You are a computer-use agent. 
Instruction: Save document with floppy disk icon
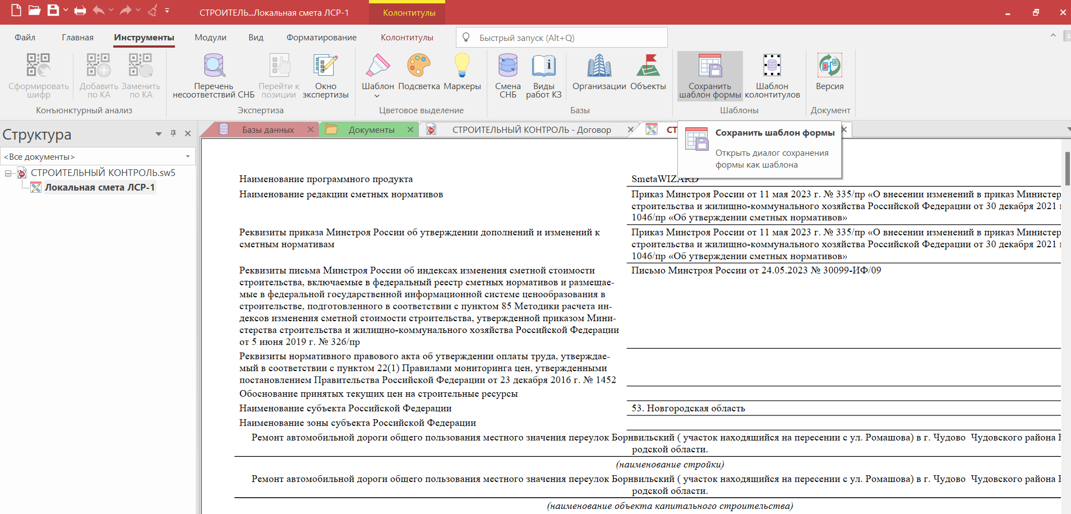click(53, 10)
